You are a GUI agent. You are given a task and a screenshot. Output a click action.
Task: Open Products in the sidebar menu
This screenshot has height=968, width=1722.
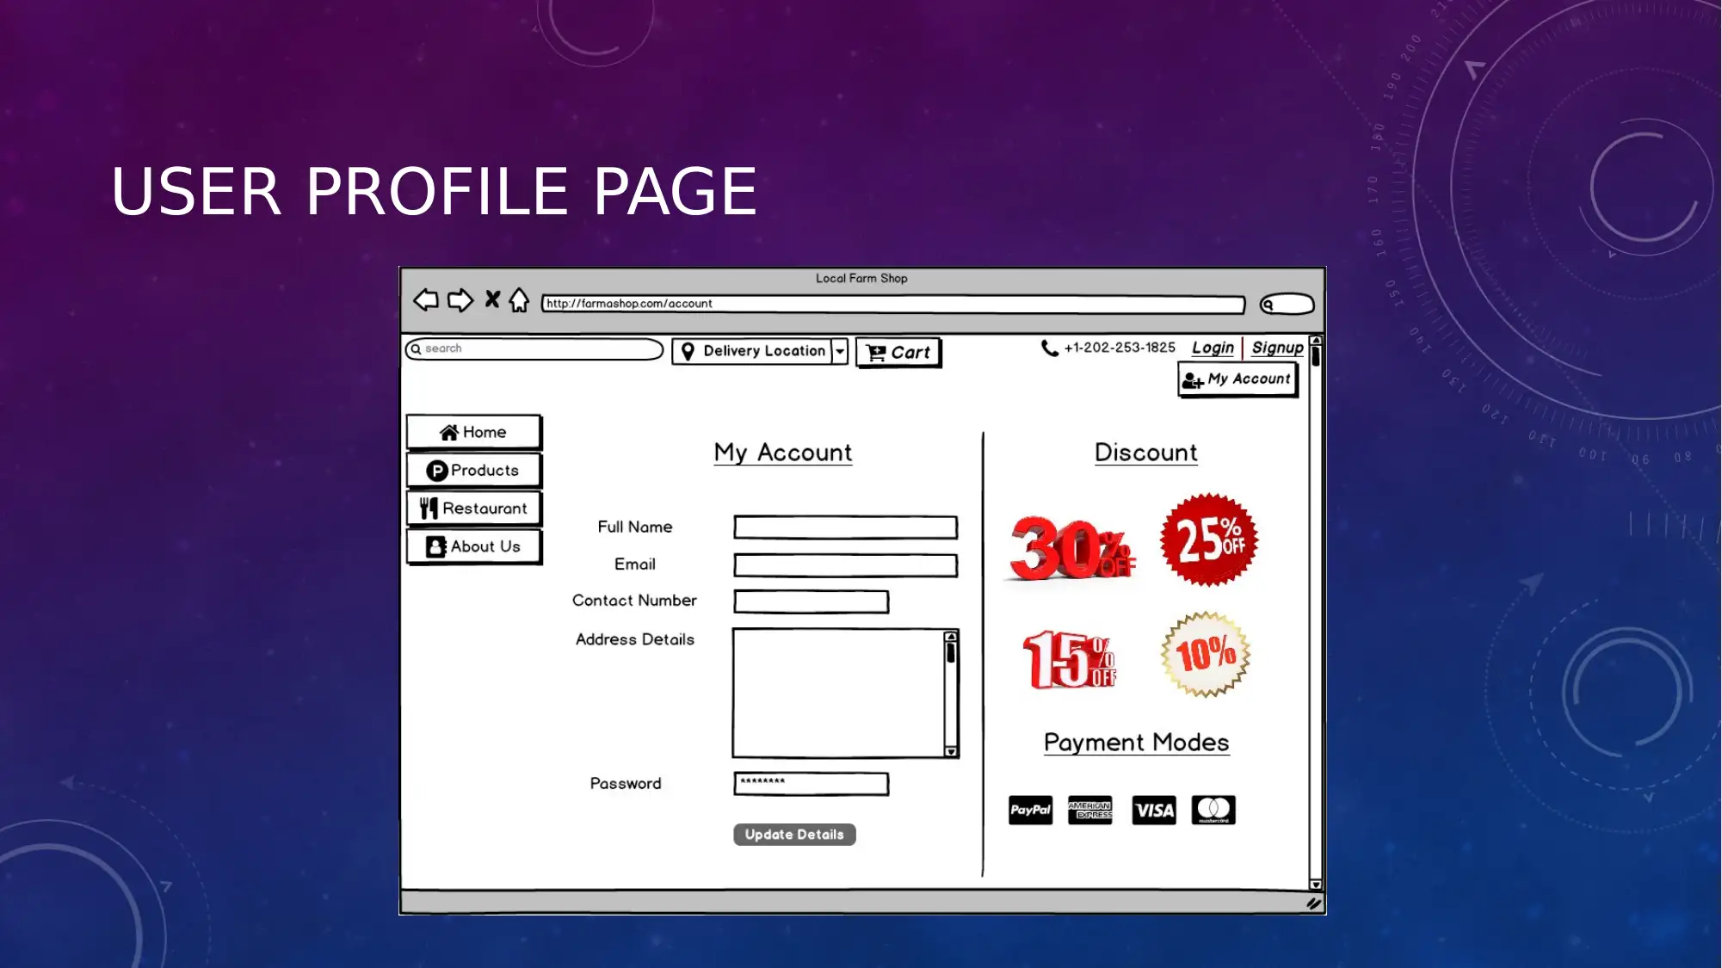(x=474, y=471)
